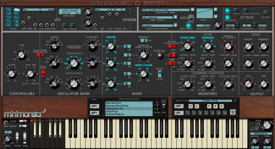The image size is (275, 149).
Task: Open the MIDI Source dropdown
Action: pos(175,17)
